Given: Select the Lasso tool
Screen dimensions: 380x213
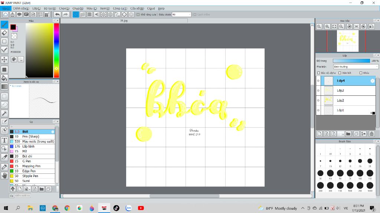Looking at the screenshot, I should [x=4, y=105].
